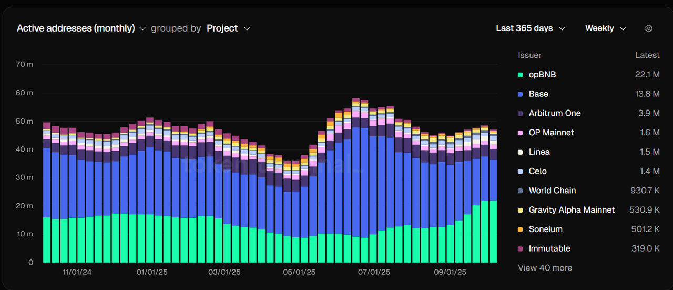Click the Base blue legend marker
Viewport: 673px width, 290px height.
[x=521, y=94]
